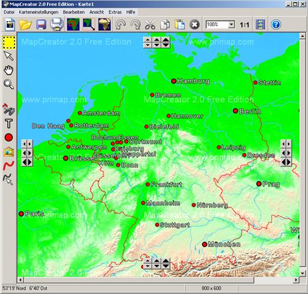
Task: Open help with the blue question mark
Action: pos(276,25)
